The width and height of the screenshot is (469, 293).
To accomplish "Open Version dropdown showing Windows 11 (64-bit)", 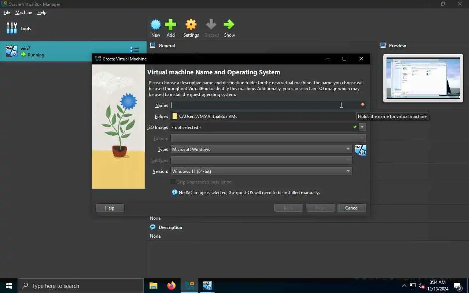I will point(261,171).
